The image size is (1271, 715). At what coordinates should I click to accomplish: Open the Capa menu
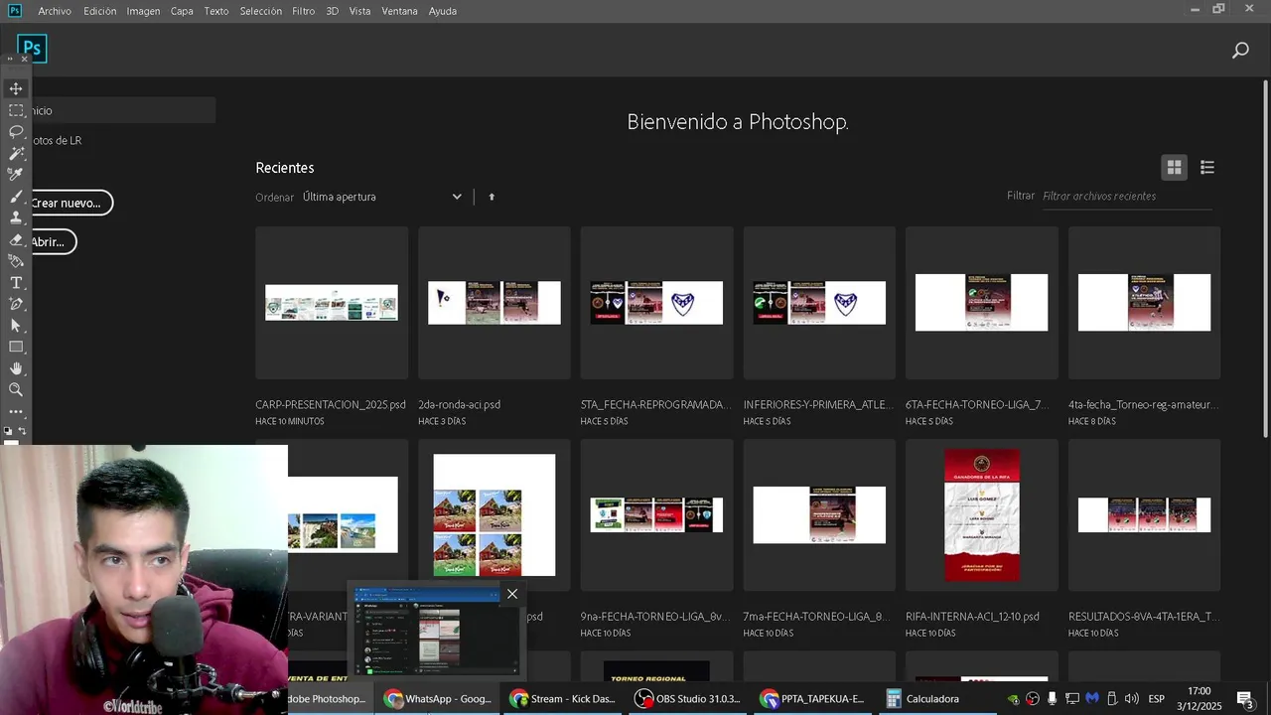pyautogui.click(x=182, y=11)
